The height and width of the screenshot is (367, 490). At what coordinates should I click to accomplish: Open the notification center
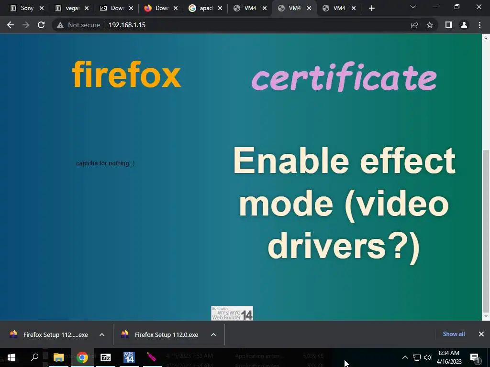[x=475, y=357]
